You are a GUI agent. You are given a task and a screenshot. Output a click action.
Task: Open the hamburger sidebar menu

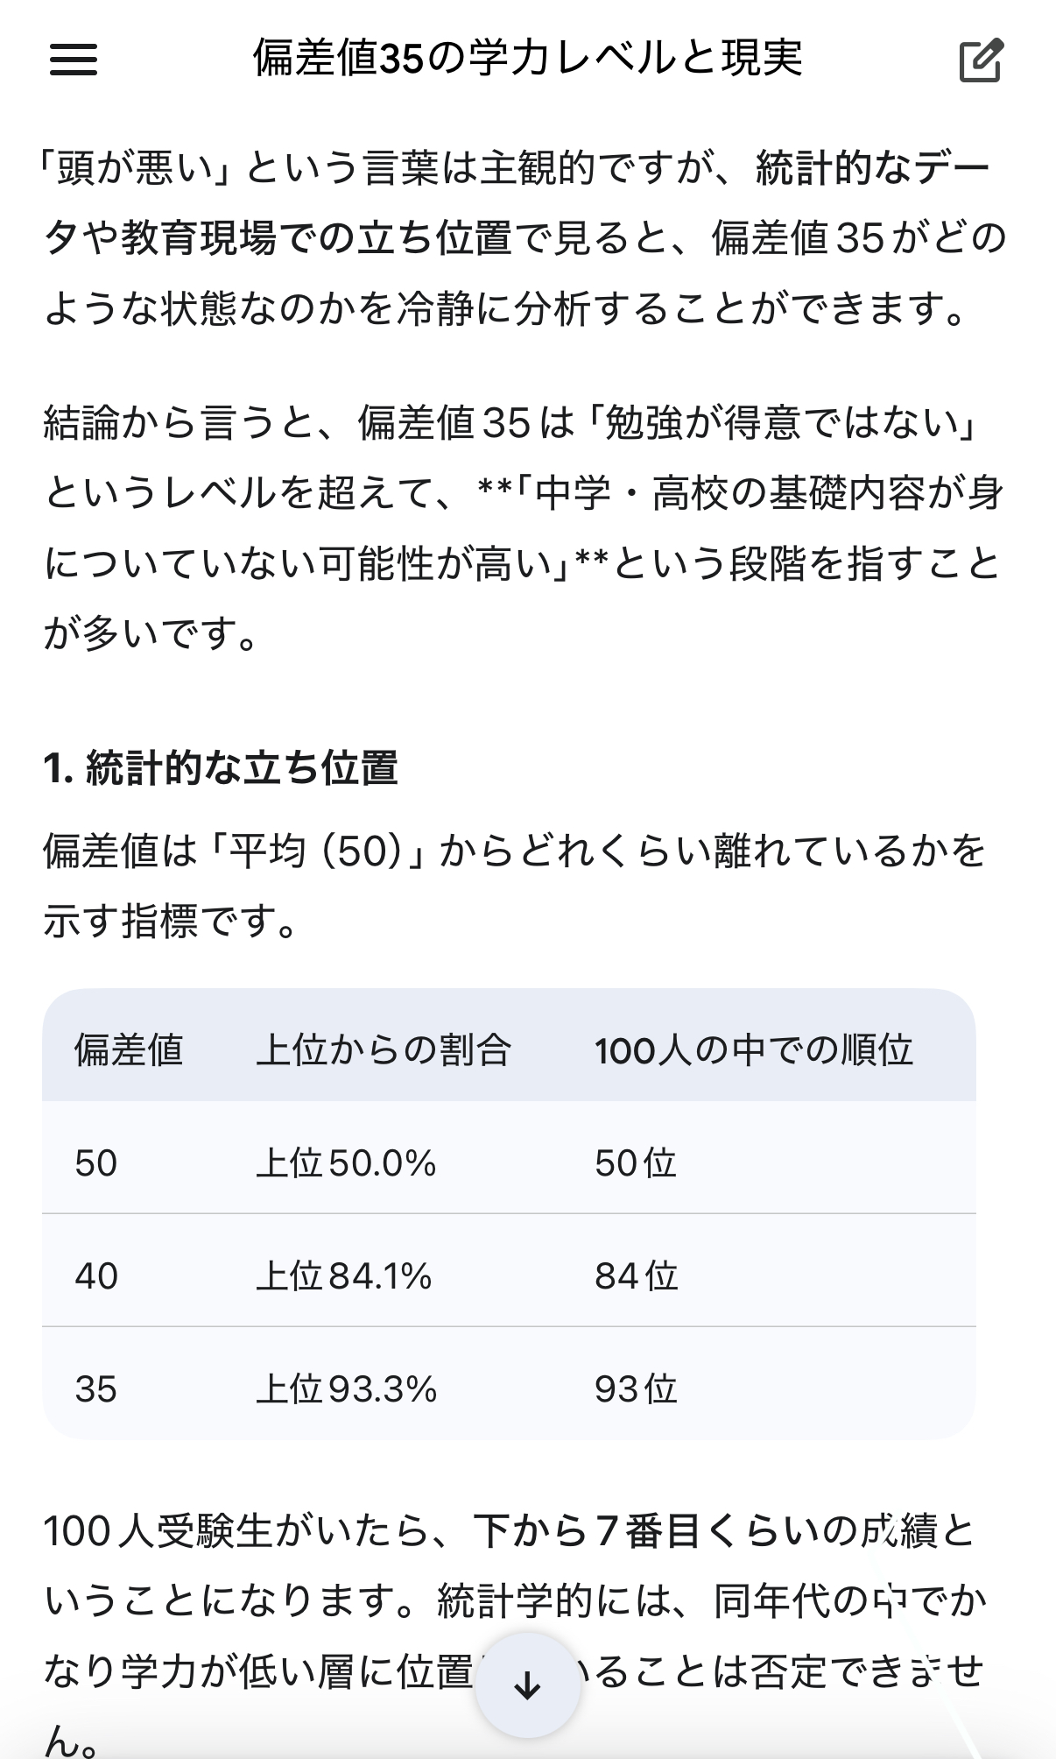click(74, 60)
